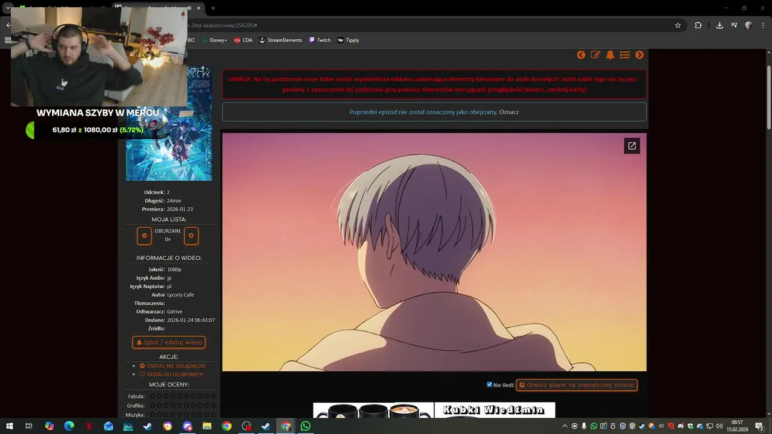The height and width of the screenshot is (434, 772).
Task: Open Windows Security tray icon
Action: [690, 426]
